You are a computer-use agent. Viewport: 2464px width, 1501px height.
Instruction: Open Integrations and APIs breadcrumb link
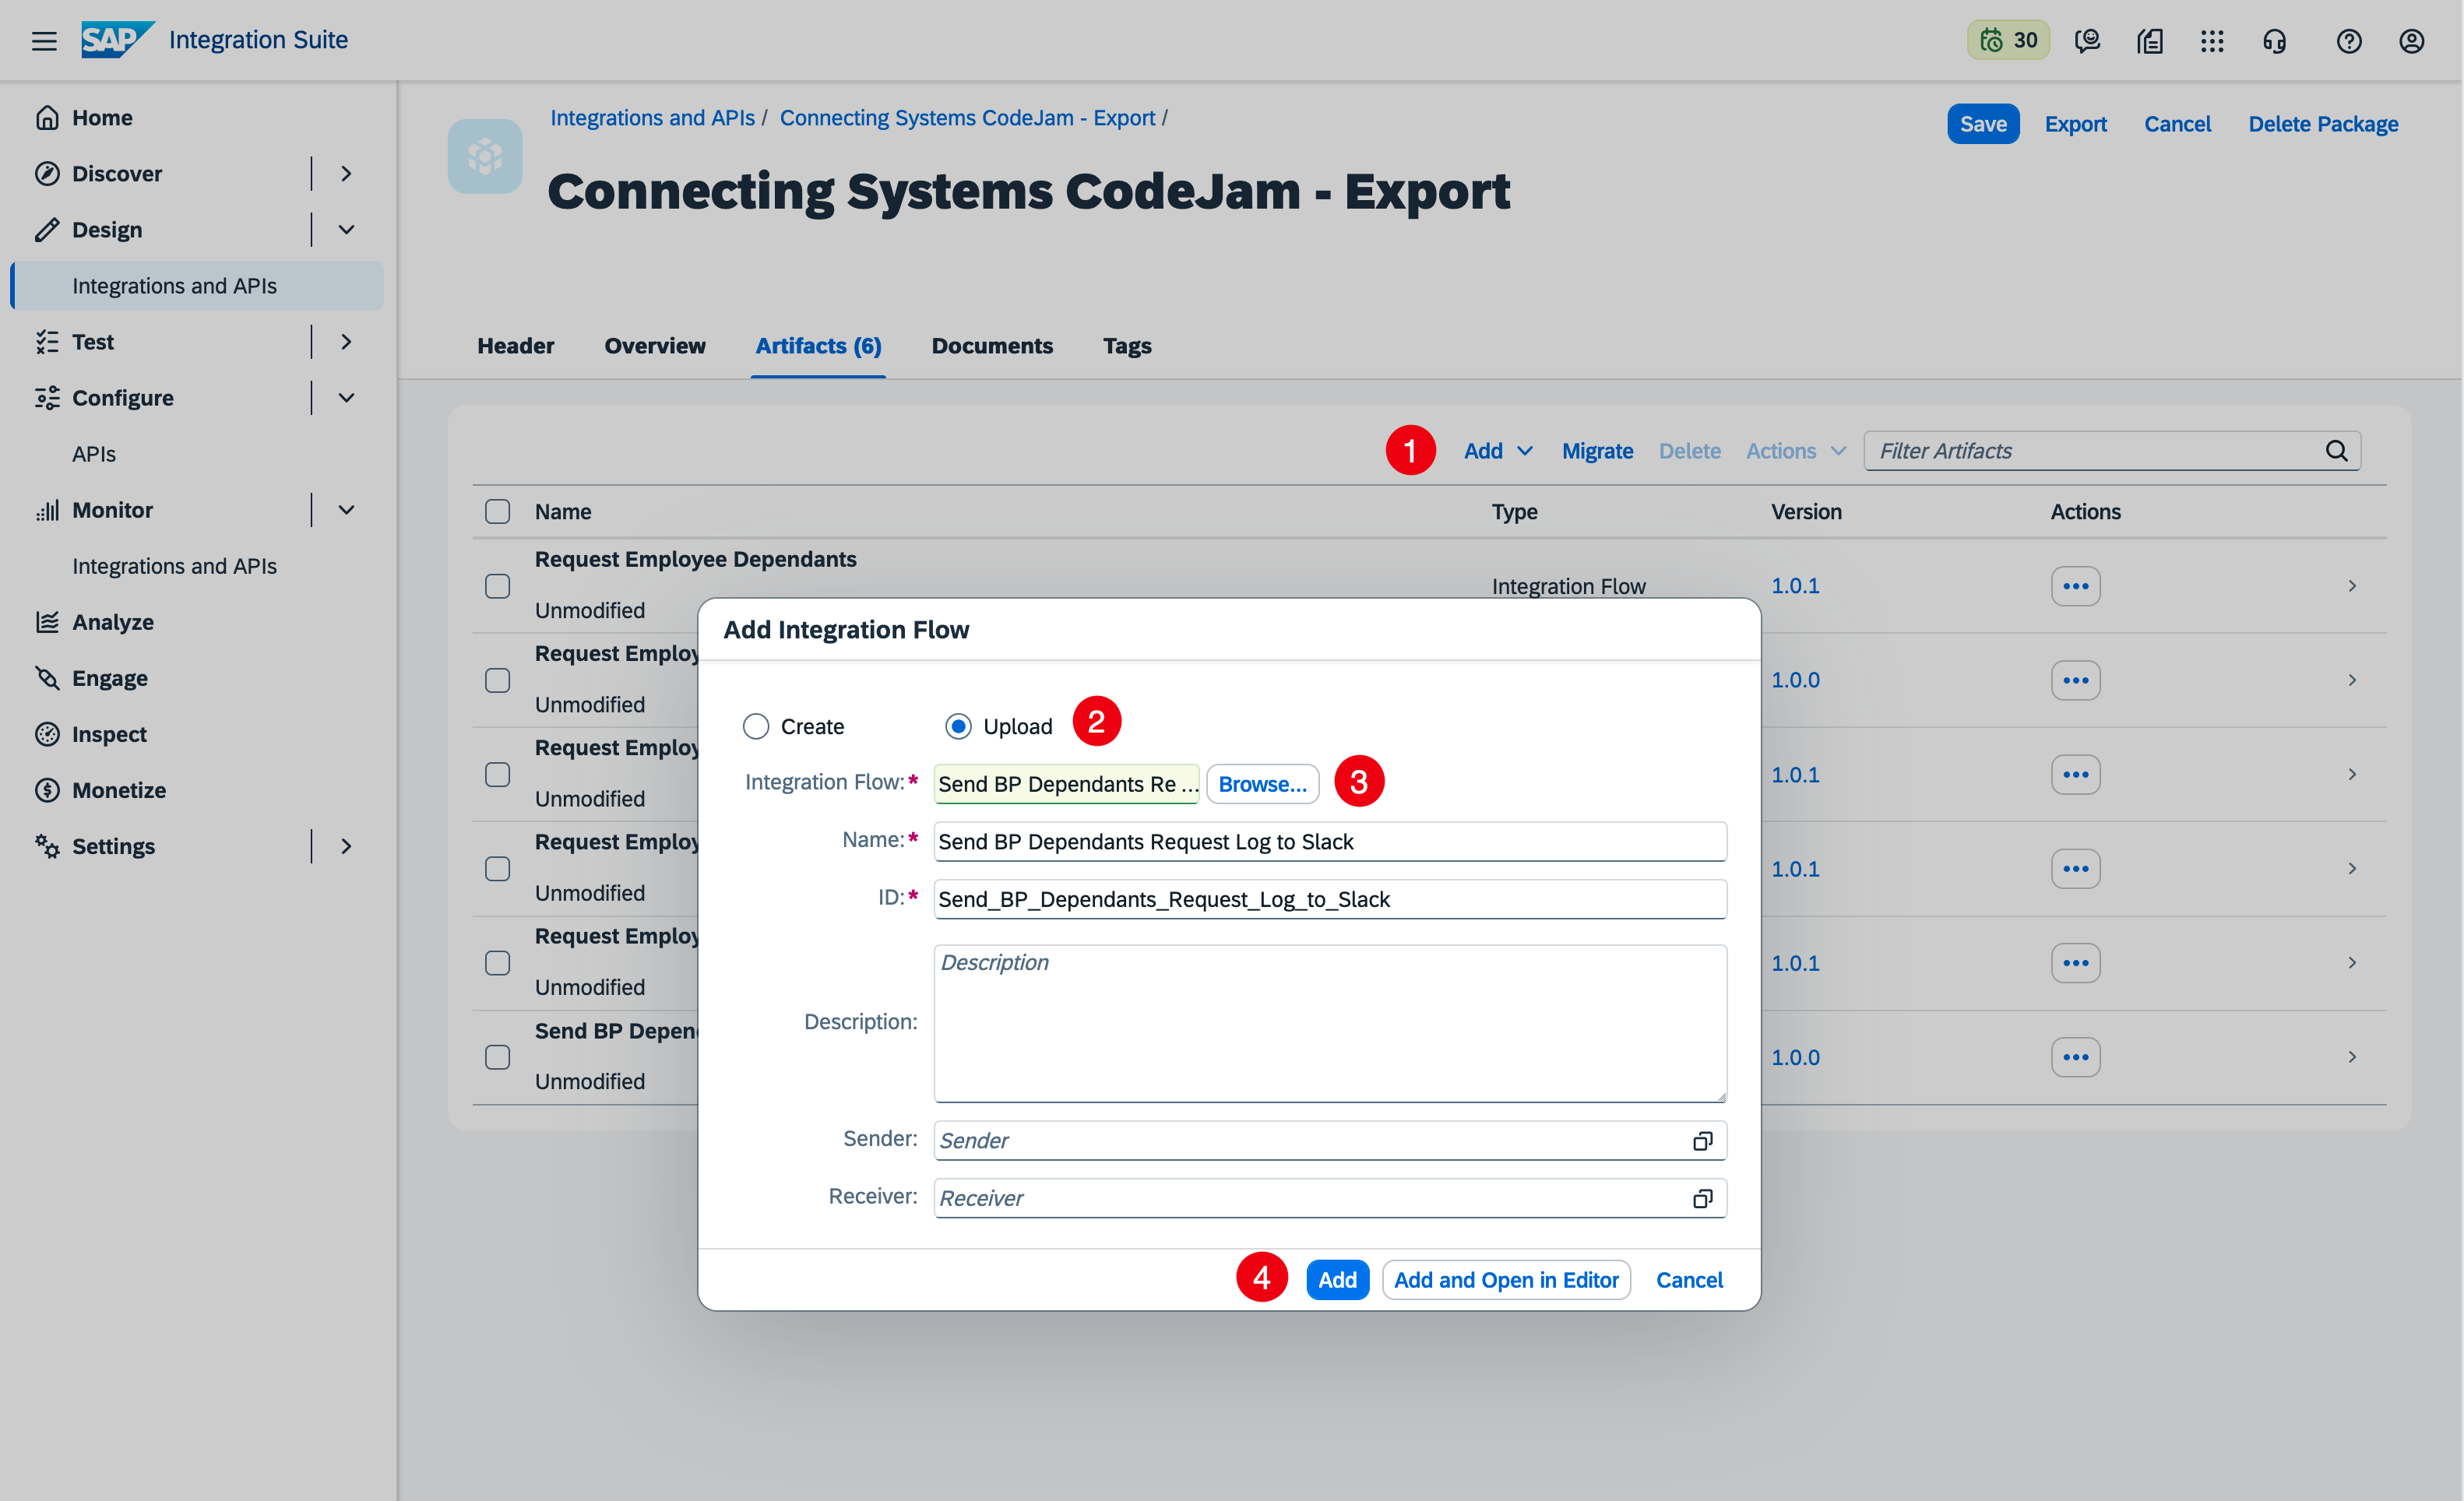tap(652, 117)
